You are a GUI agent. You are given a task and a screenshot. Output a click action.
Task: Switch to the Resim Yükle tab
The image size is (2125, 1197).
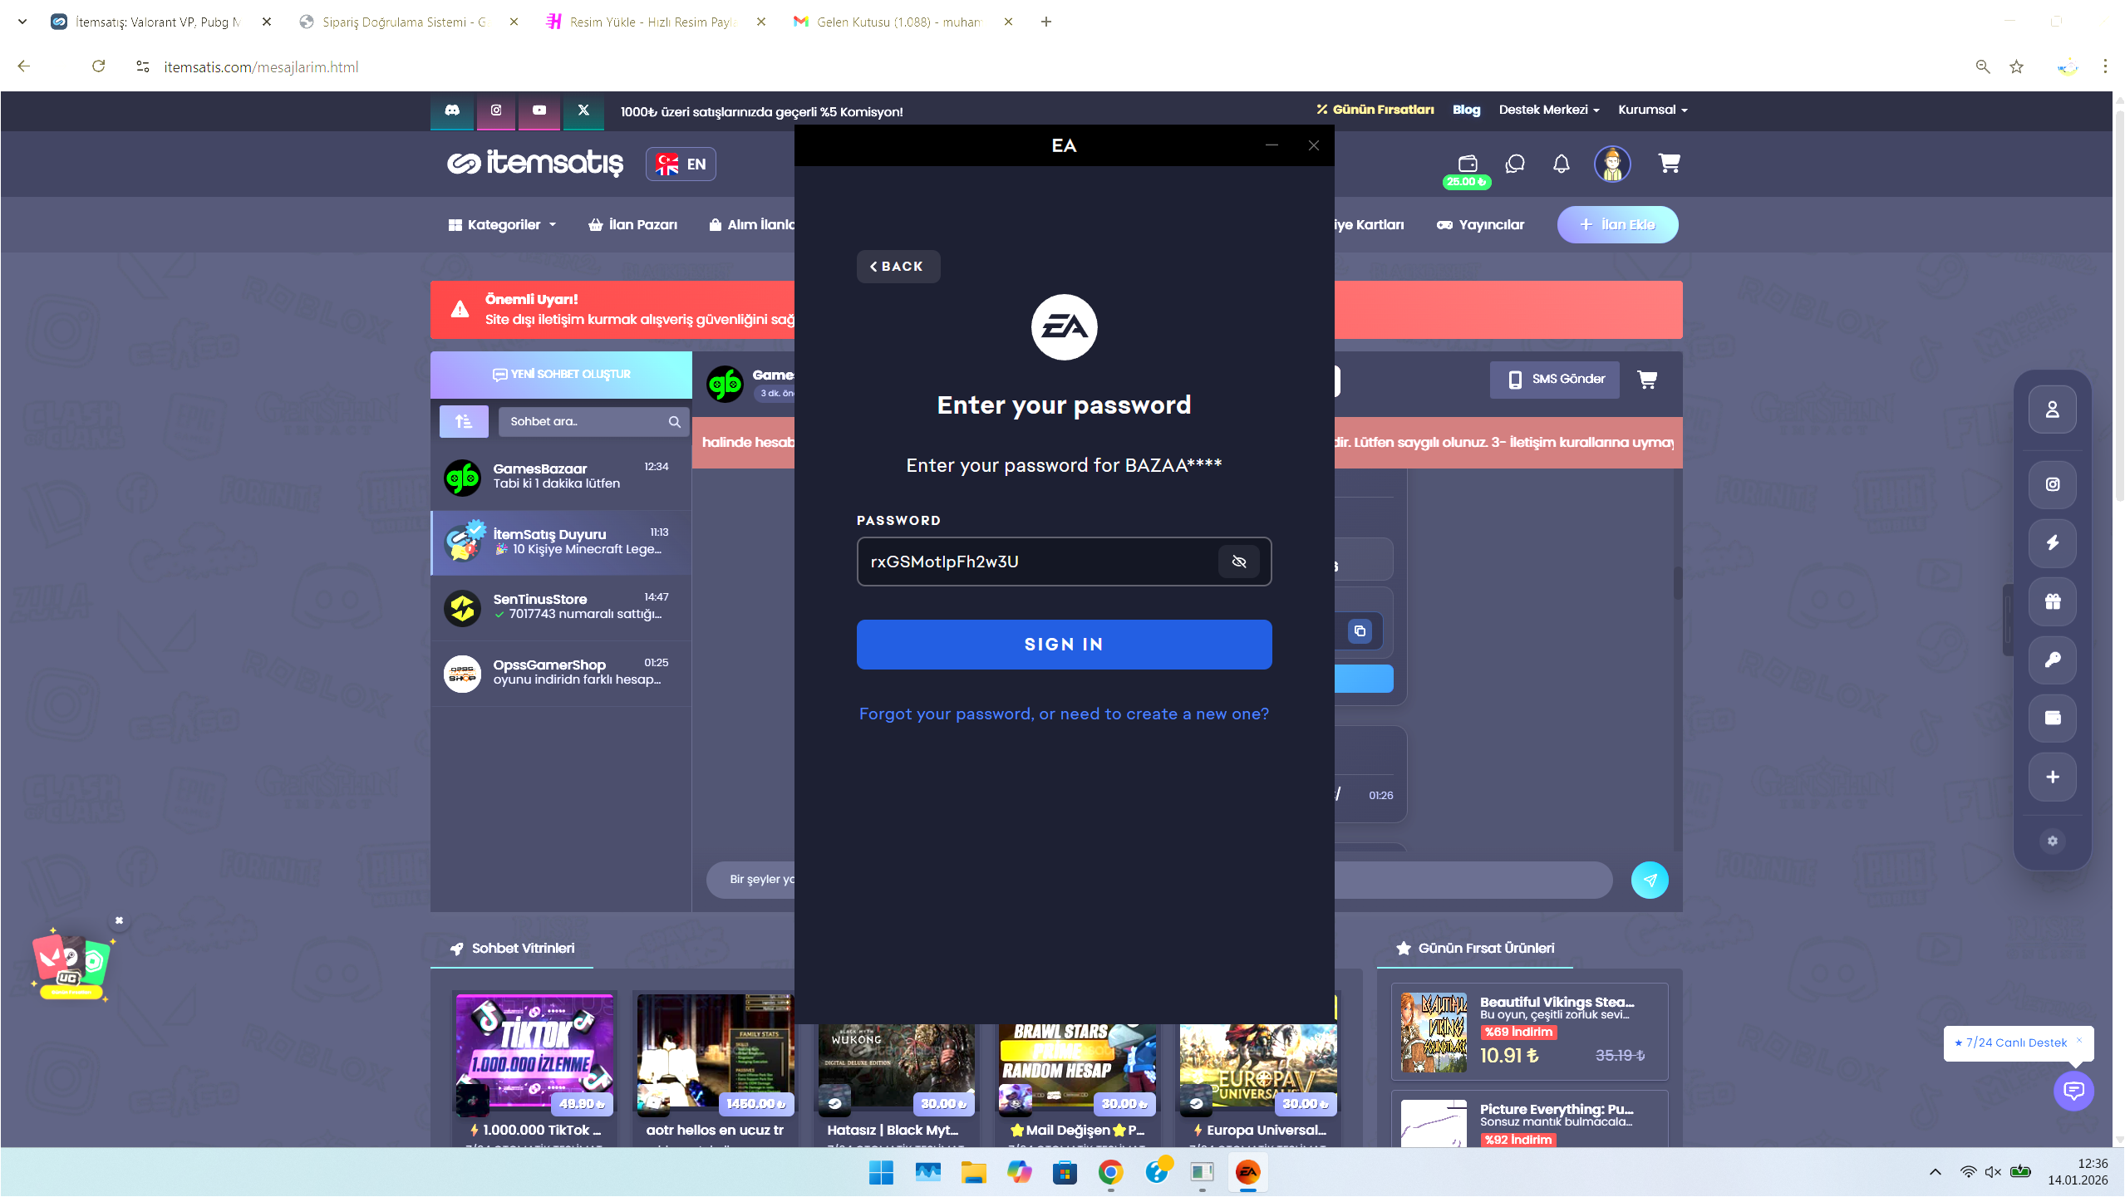[x=656, y=22]
